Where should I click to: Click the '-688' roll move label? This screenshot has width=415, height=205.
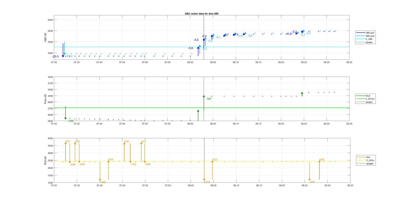pyautogui.click(x=73, y=165)
